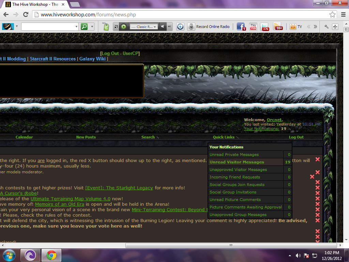Play the Classic radio station
The height and width of the screenshot is (262, 349).
(124, 27)
